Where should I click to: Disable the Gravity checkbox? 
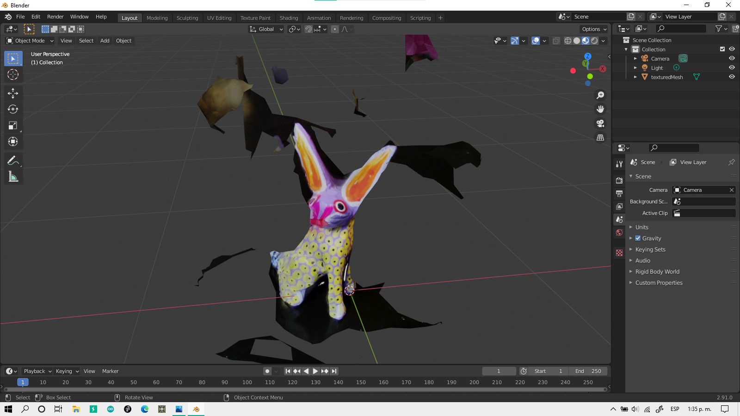point(638,239)
